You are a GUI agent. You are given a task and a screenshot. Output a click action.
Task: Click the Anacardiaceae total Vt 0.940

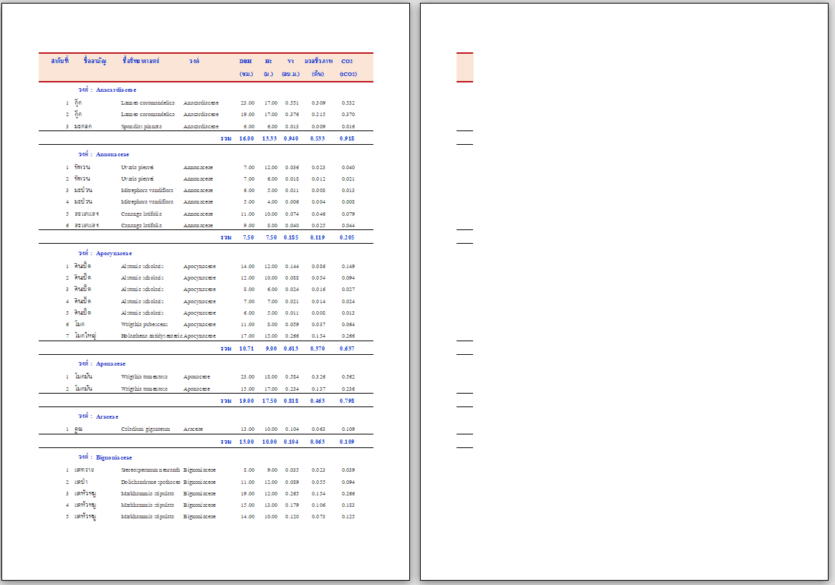291,138
